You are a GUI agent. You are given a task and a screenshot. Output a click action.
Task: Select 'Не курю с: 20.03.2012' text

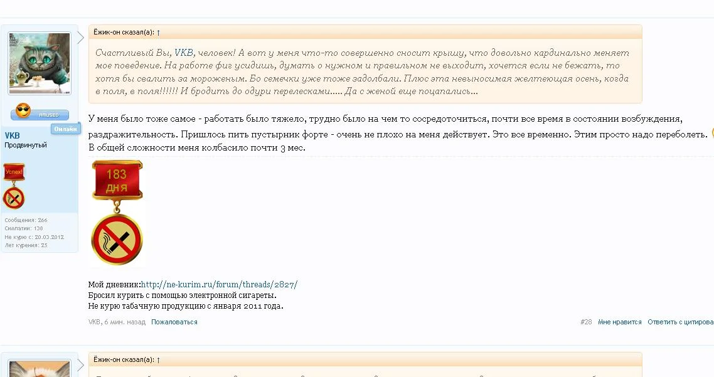(x=34, y=237)
